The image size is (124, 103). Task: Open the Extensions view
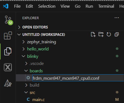(8, 36)
